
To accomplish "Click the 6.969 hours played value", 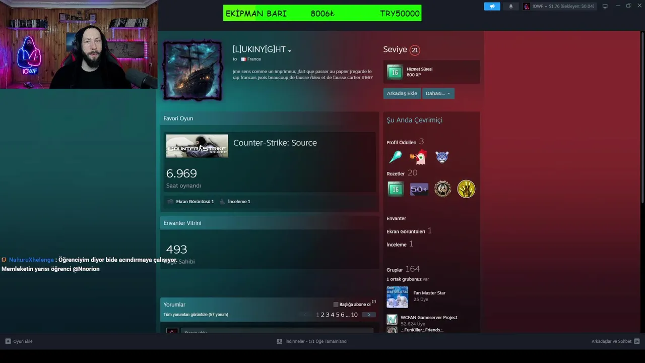I will [x=181, y=173].
